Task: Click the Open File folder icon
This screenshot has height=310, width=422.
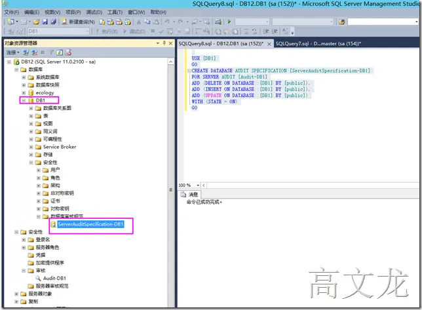Action: click(x=36, y=22)
